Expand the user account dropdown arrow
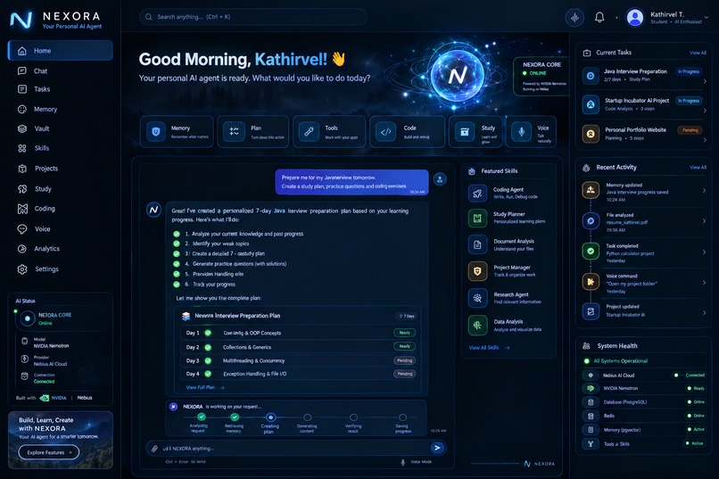Image resolution: width=719 pixels, height=479 pixels. [707, 18]
